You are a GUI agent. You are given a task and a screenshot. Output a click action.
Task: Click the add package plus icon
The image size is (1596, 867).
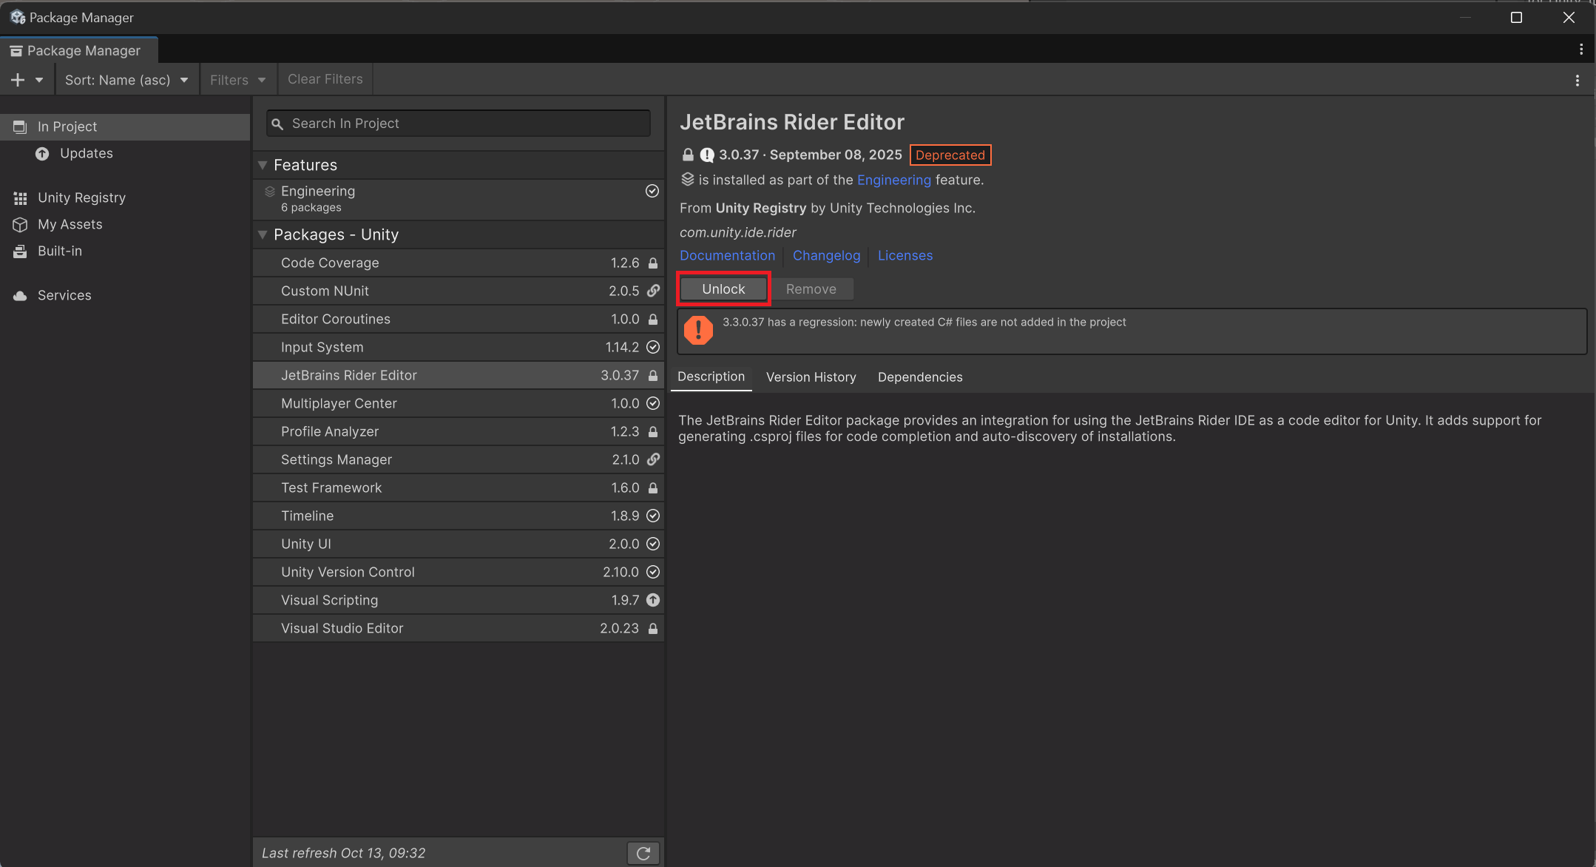click(18, 80)
